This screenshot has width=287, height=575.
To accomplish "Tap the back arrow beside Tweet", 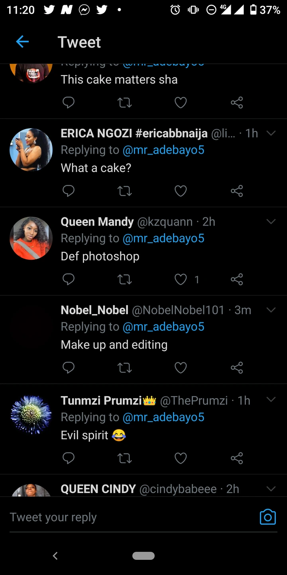I will point(22,42).
